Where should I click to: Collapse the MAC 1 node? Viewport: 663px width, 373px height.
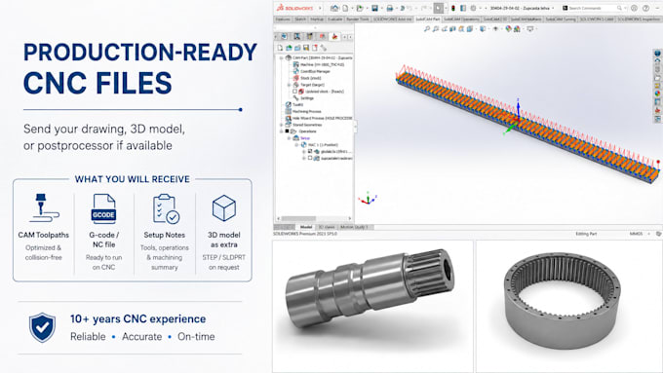click(296, 145)
